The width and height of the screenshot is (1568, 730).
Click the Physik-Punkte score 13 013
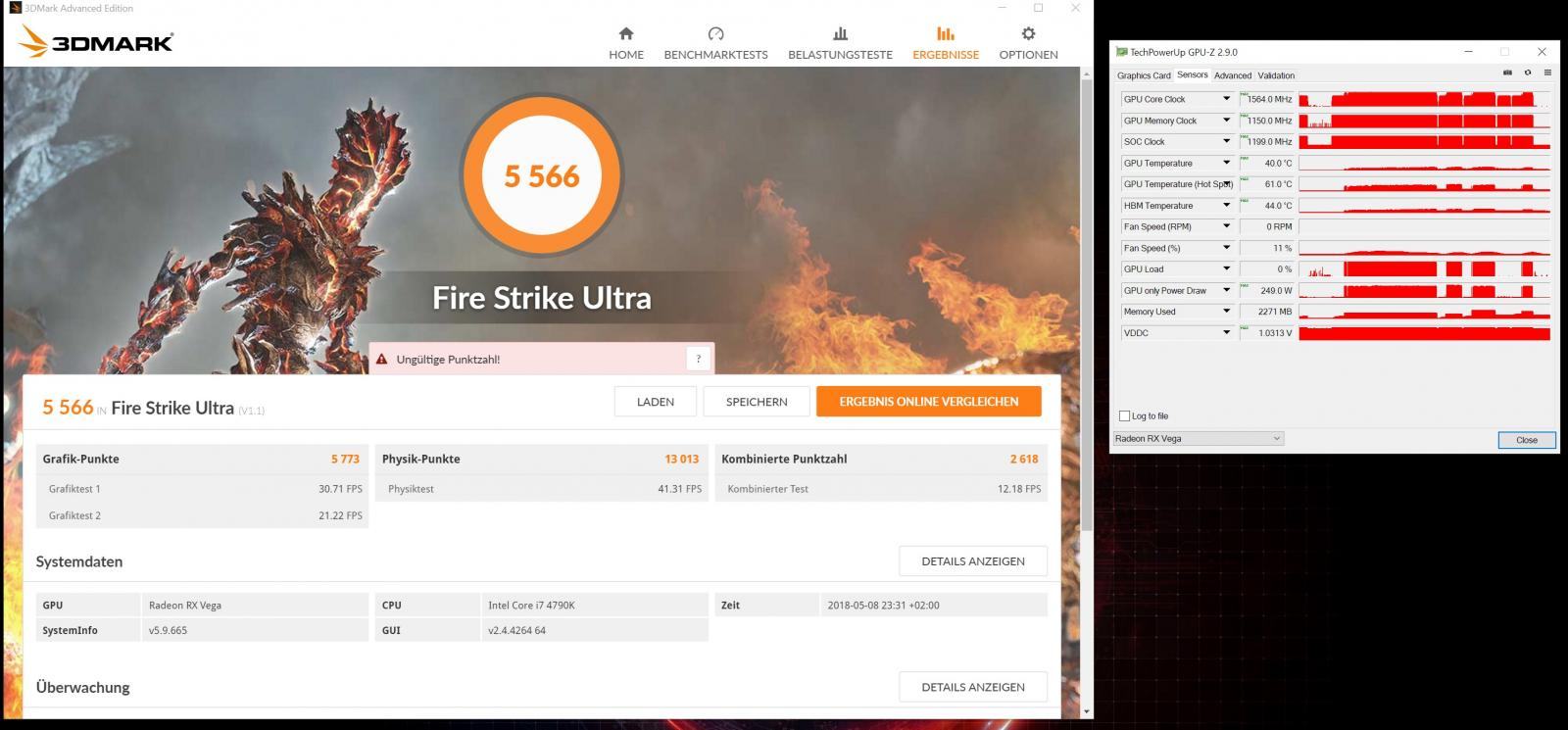(x=681, y=459)
